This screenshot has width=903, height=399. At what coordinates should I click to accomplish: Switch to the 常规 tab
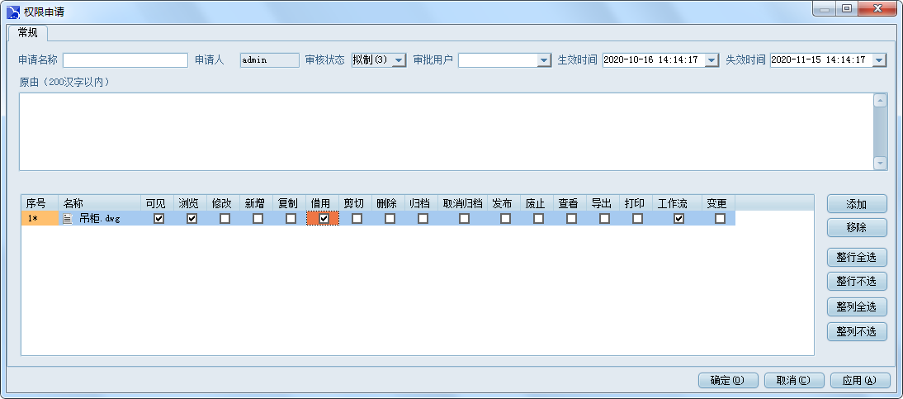(x=27, y=33)
